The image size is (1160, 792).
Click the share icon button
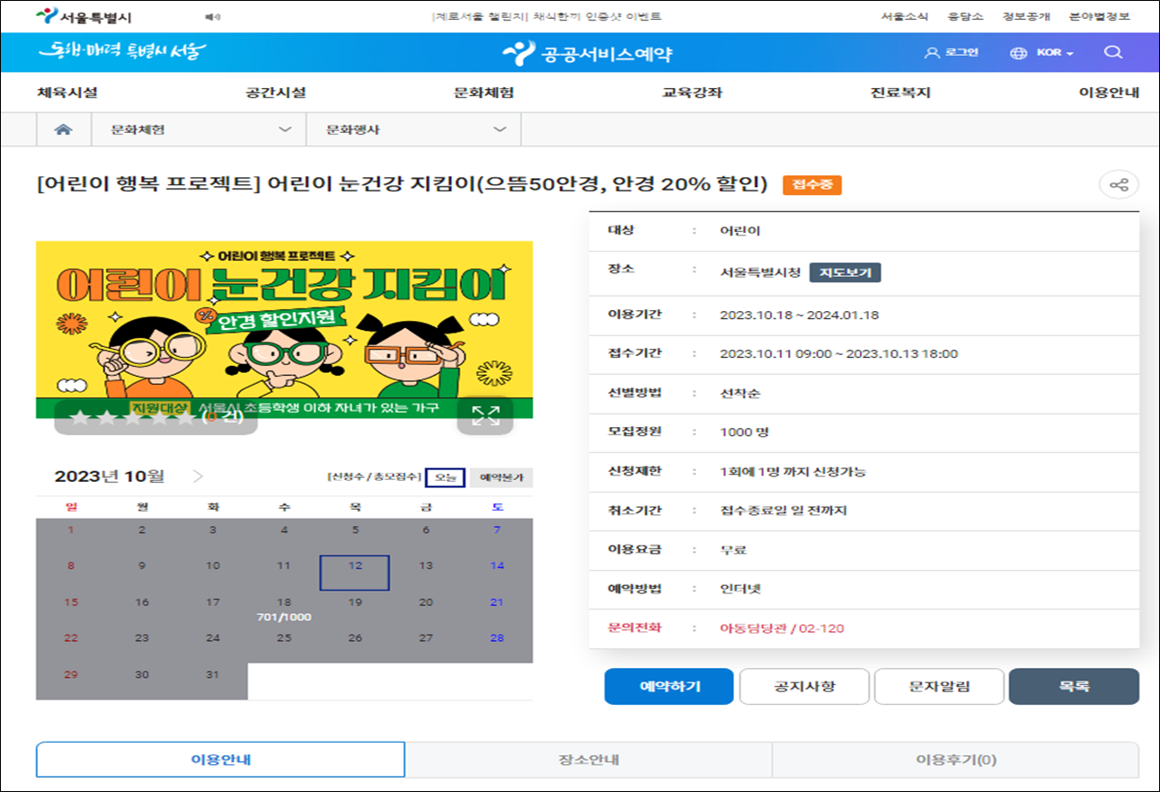[1119, 185]
